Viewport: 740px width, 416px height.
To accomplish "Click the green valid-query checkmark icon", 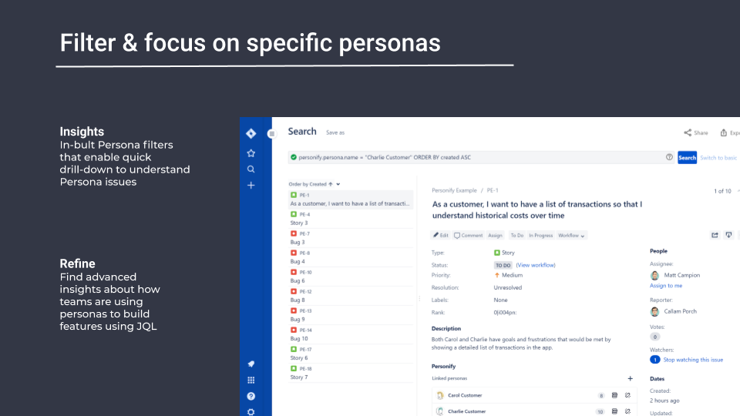I will tap(294, 157).
